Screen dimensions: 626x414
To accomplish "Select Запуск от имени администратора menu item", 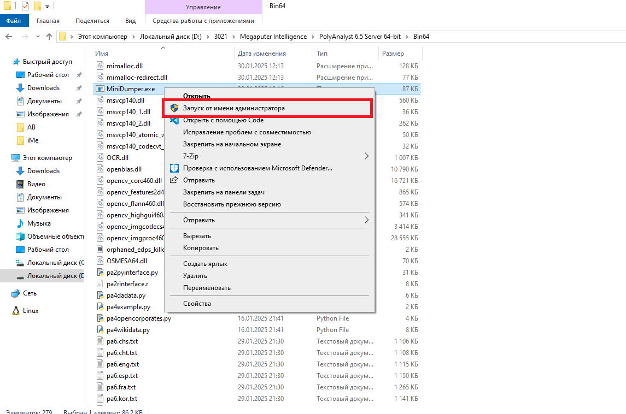I will 267,108.
